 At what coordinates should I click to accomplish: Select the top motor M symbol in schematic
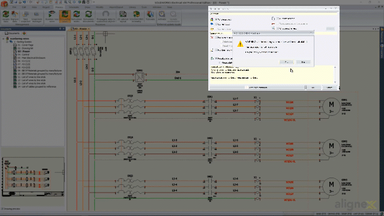click(x=331, y=107)
